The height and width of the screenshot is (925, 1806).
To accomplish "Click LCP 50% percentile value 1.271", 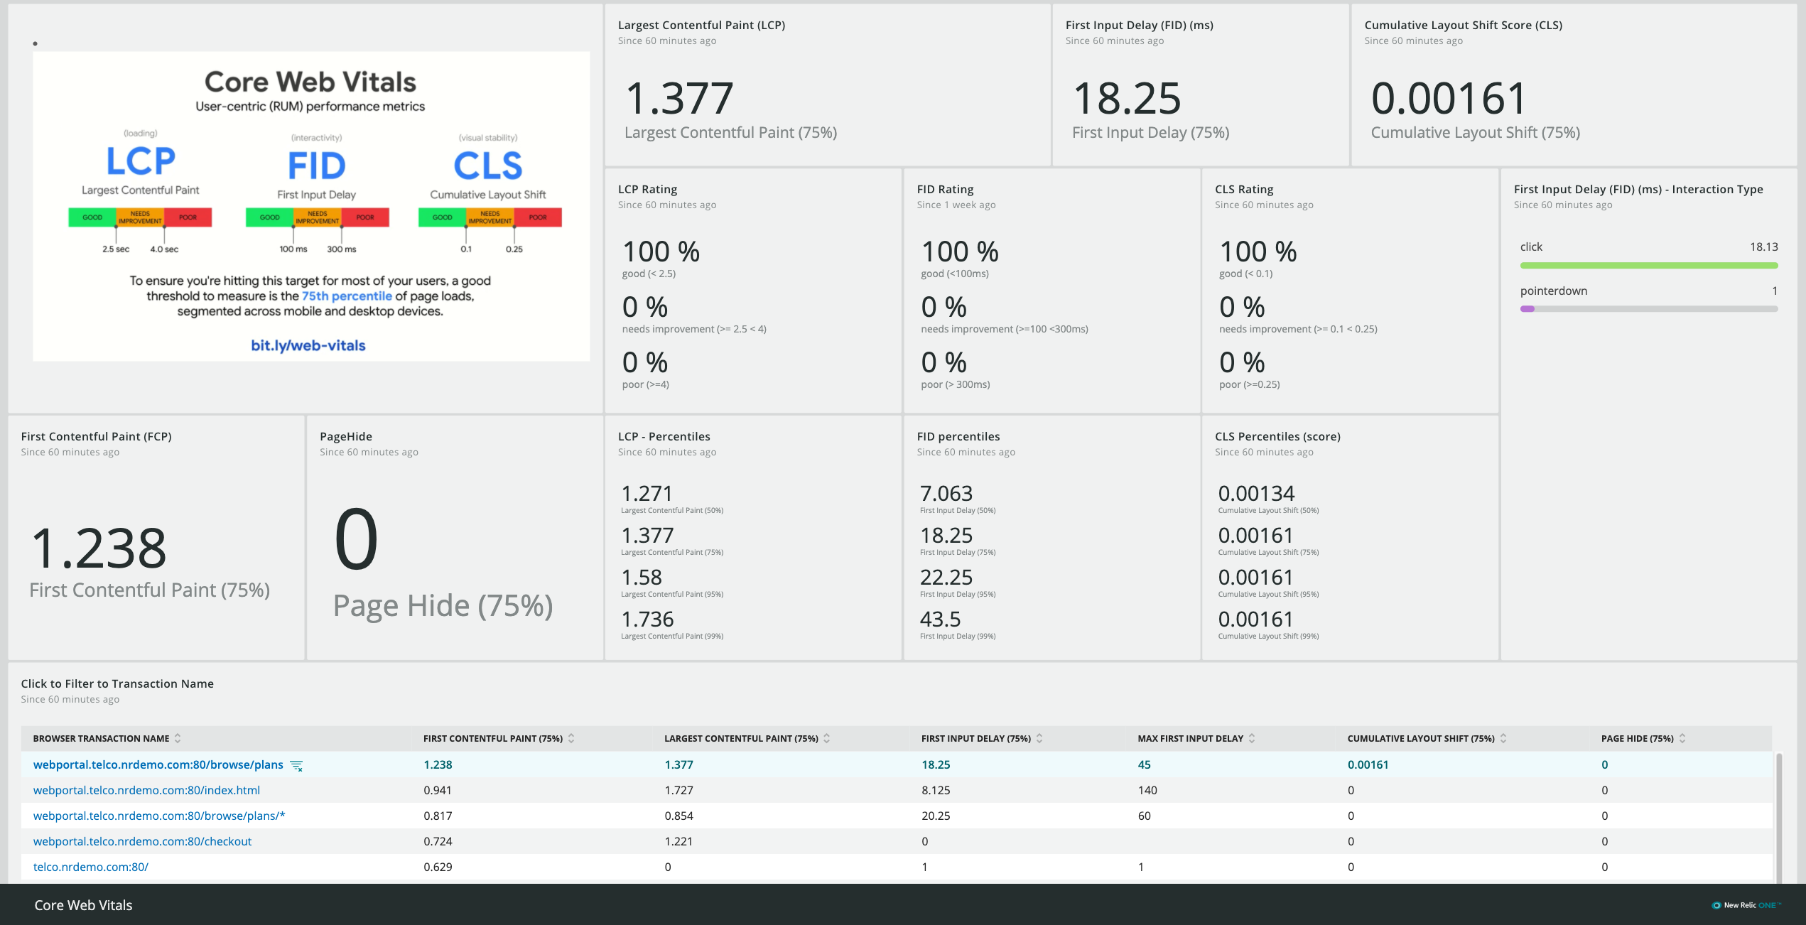I will pyautogui.click(x=647, y=493).
